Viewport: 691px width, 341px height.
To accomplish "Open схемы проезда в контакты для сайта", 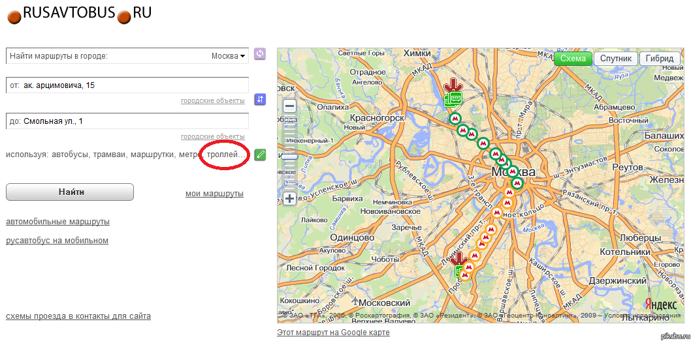I will click(78, 316).
